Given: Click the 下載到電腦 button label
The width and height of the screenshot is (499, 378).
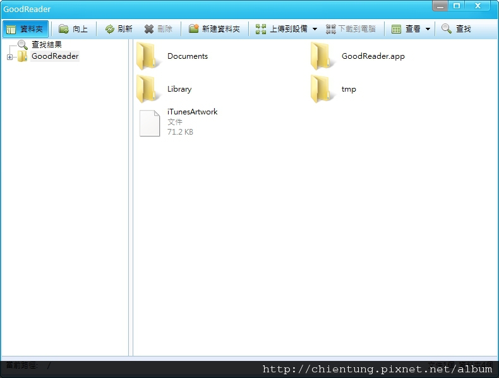Looking at the screenshot, I should (357, 29).
